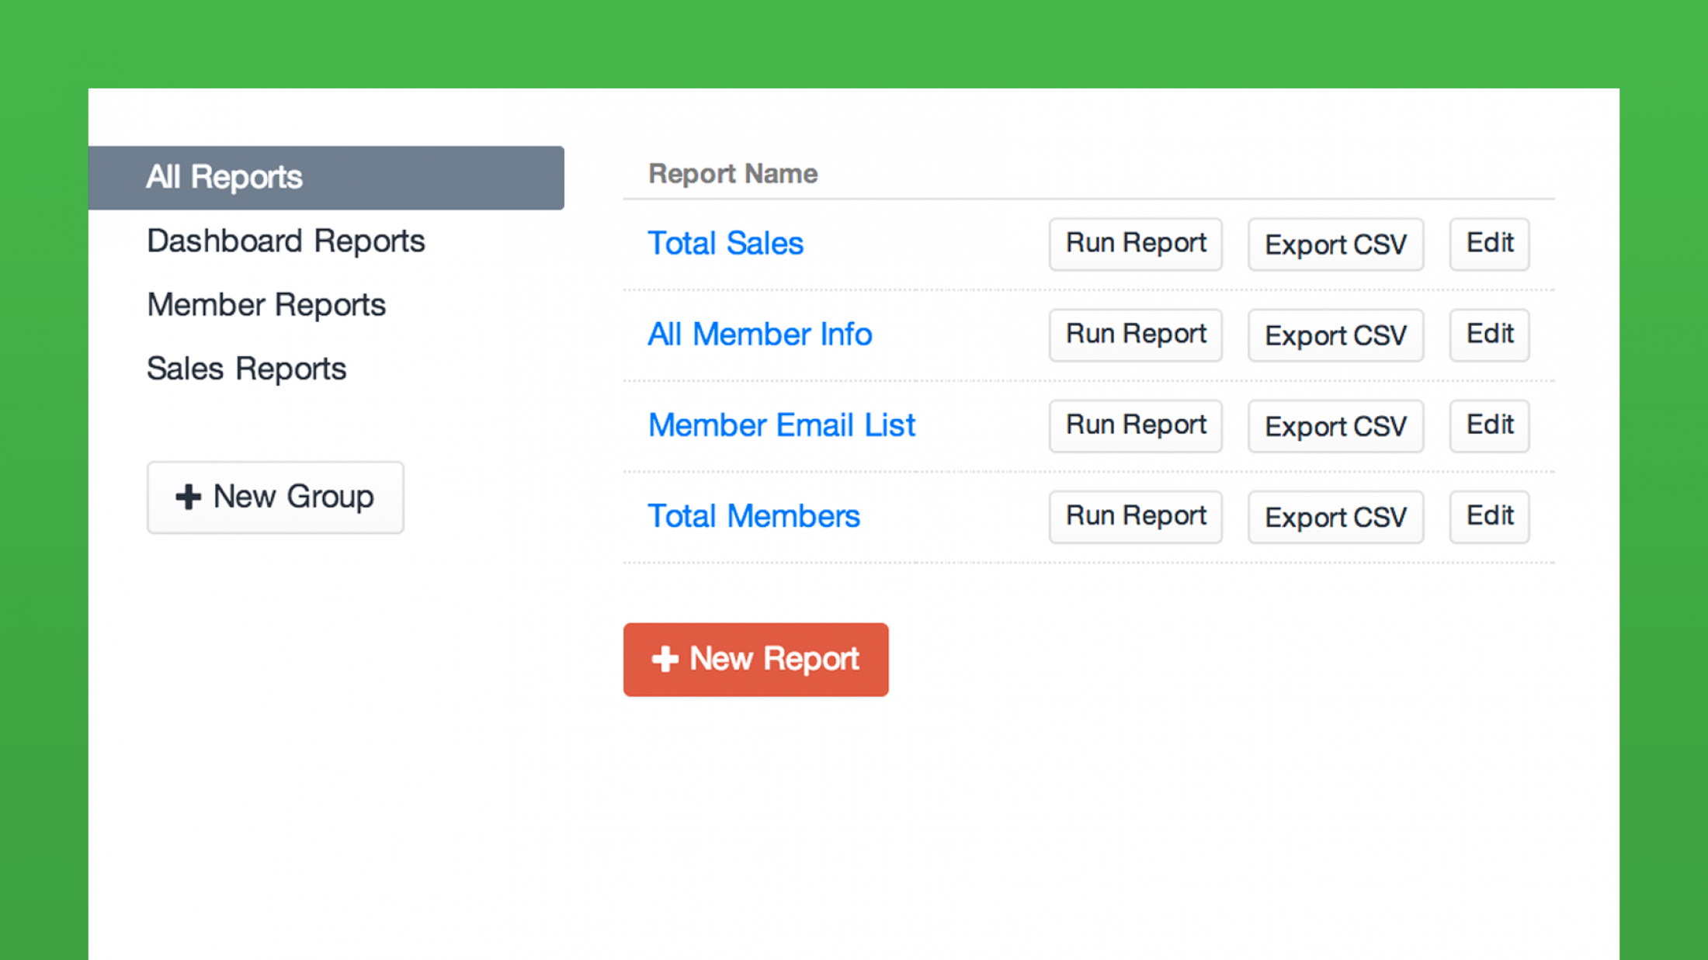Export All Member Info as CSV
1708x960 pixels.
(1335, 335)
